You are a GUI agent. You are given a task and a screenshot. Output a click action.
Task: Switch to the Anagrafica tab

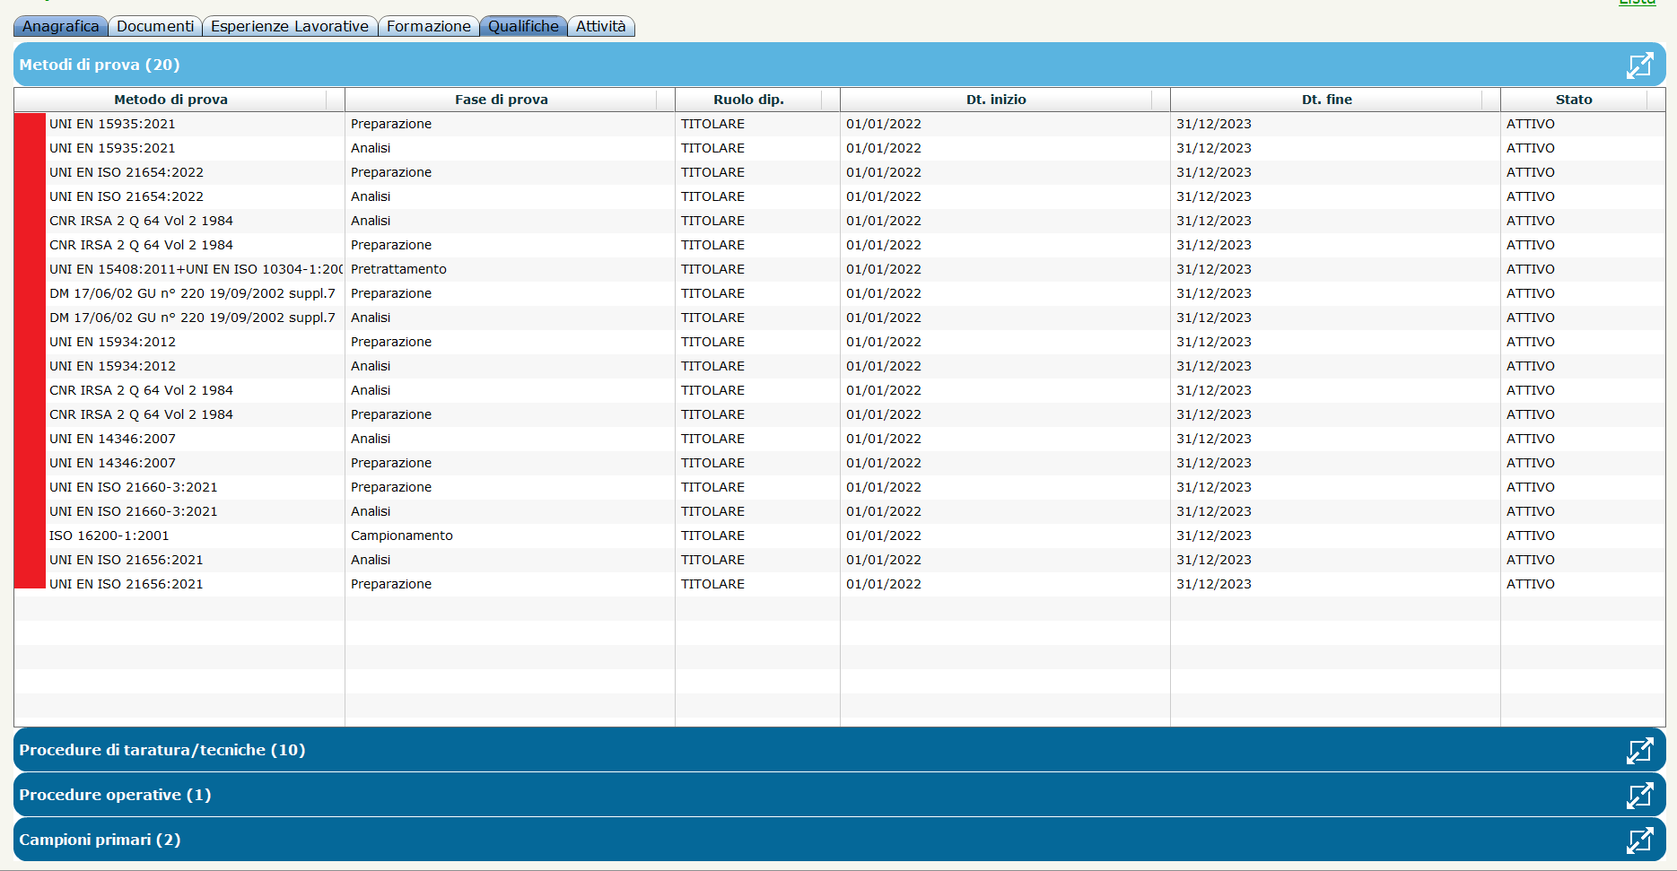click(60, 26)
